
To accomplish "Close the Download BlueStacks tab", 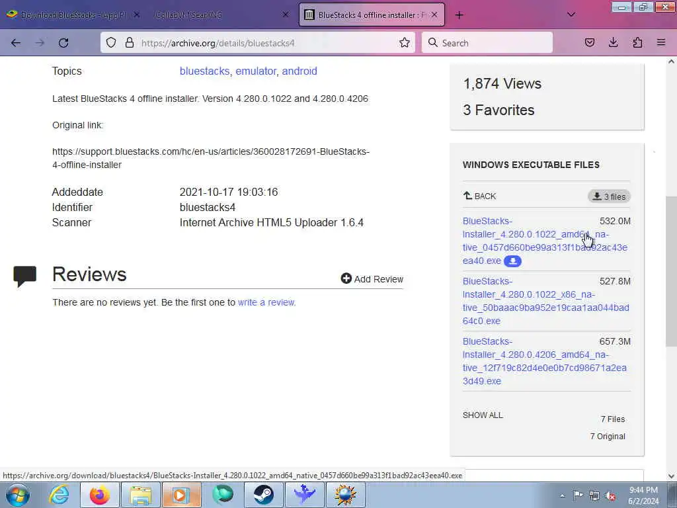I will [136, 15].
